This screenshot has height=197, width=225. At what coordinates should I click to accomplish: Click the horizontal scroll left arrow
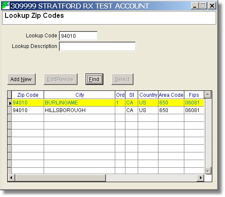(x=11, y=178)
